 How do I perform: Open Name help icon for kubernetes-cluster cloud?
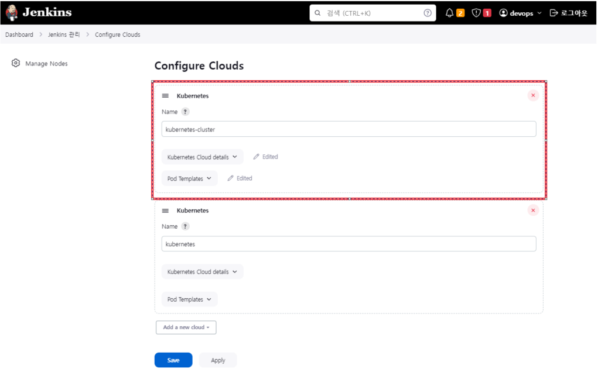coord(185,112)
